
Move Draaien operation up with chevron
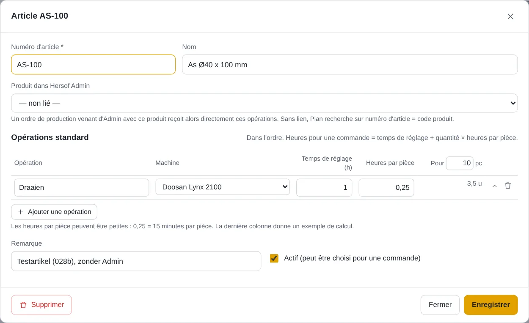(494, 186)
